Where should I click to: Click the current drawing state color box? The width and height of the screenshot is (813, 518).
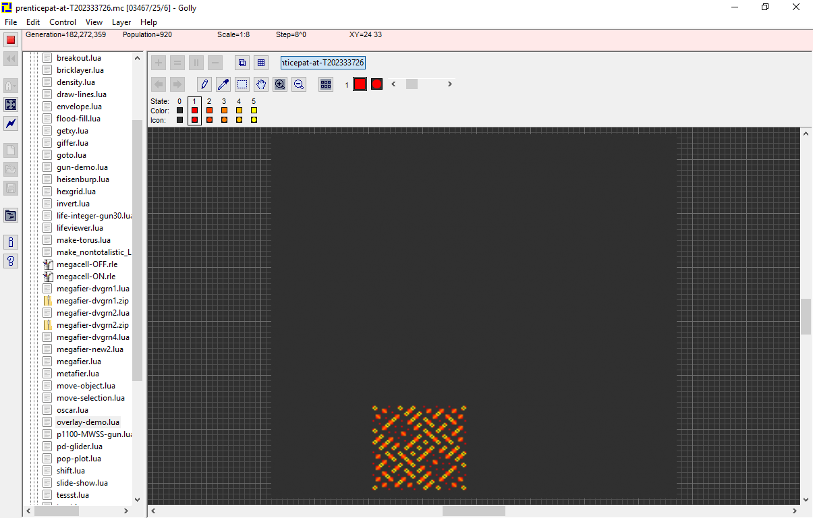coord(360,84)
